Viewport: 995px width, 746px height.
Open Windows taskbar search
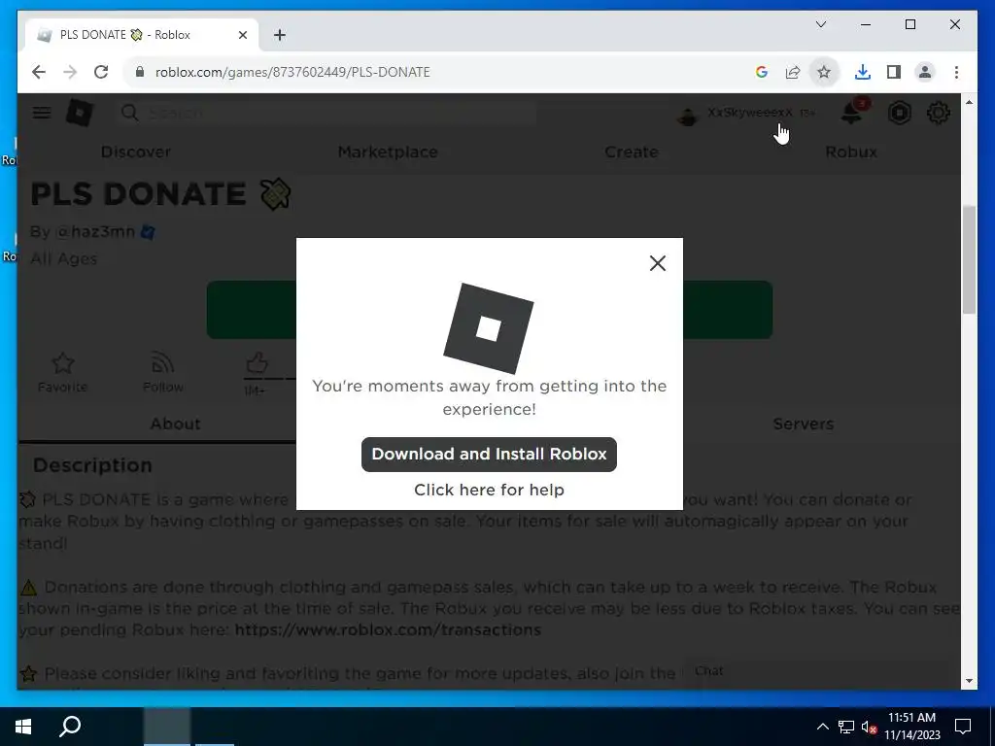point(70,727)
